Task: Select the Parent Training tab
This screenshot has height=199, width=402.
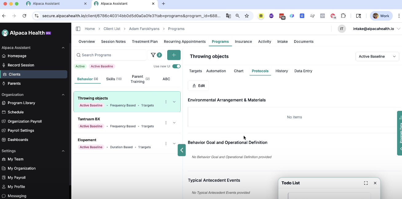Action: [x=140, y=79]
